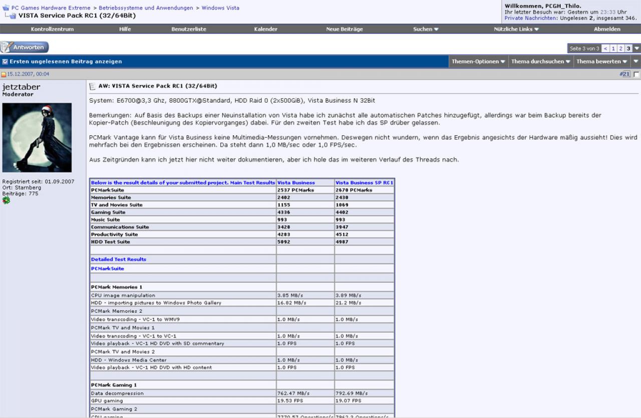
Task: Open the #21 post permalink
Action: click(624, 74)
